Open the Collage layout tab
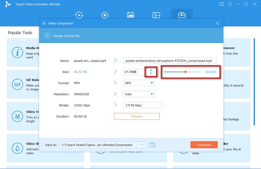Image resolution: width=261 pixels, height=169 pixels. tap(156, 15)
